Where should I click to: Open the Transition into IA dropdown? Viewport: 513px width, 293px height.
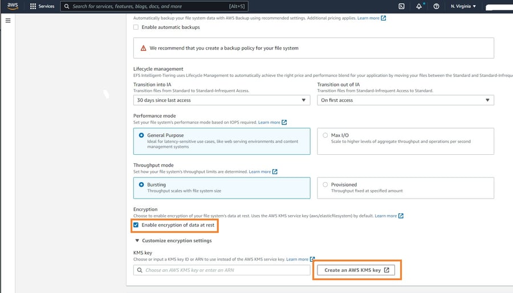tap(222, 100)
